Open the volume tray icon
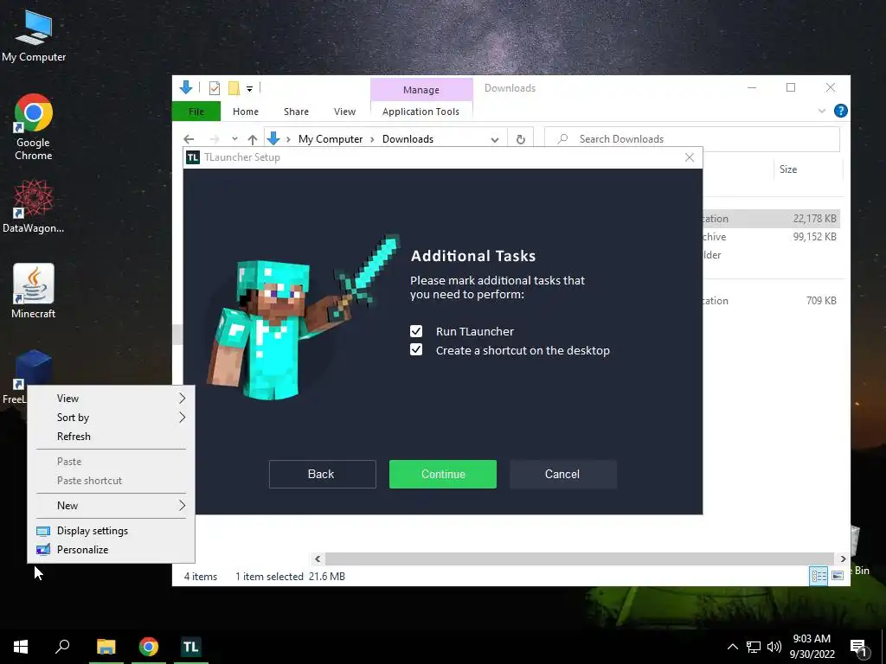The height and width of the screenshot is (664, 886). [x=774, y=647]
